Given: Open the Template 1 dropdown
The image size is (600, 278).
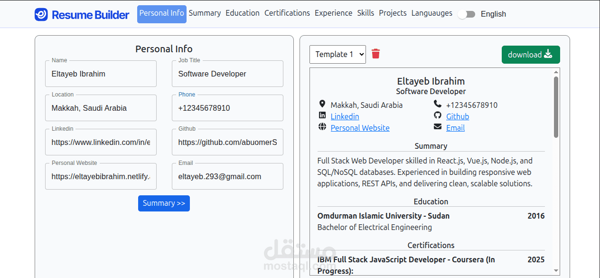Looking at the screenshot, I should coord(337,54).
